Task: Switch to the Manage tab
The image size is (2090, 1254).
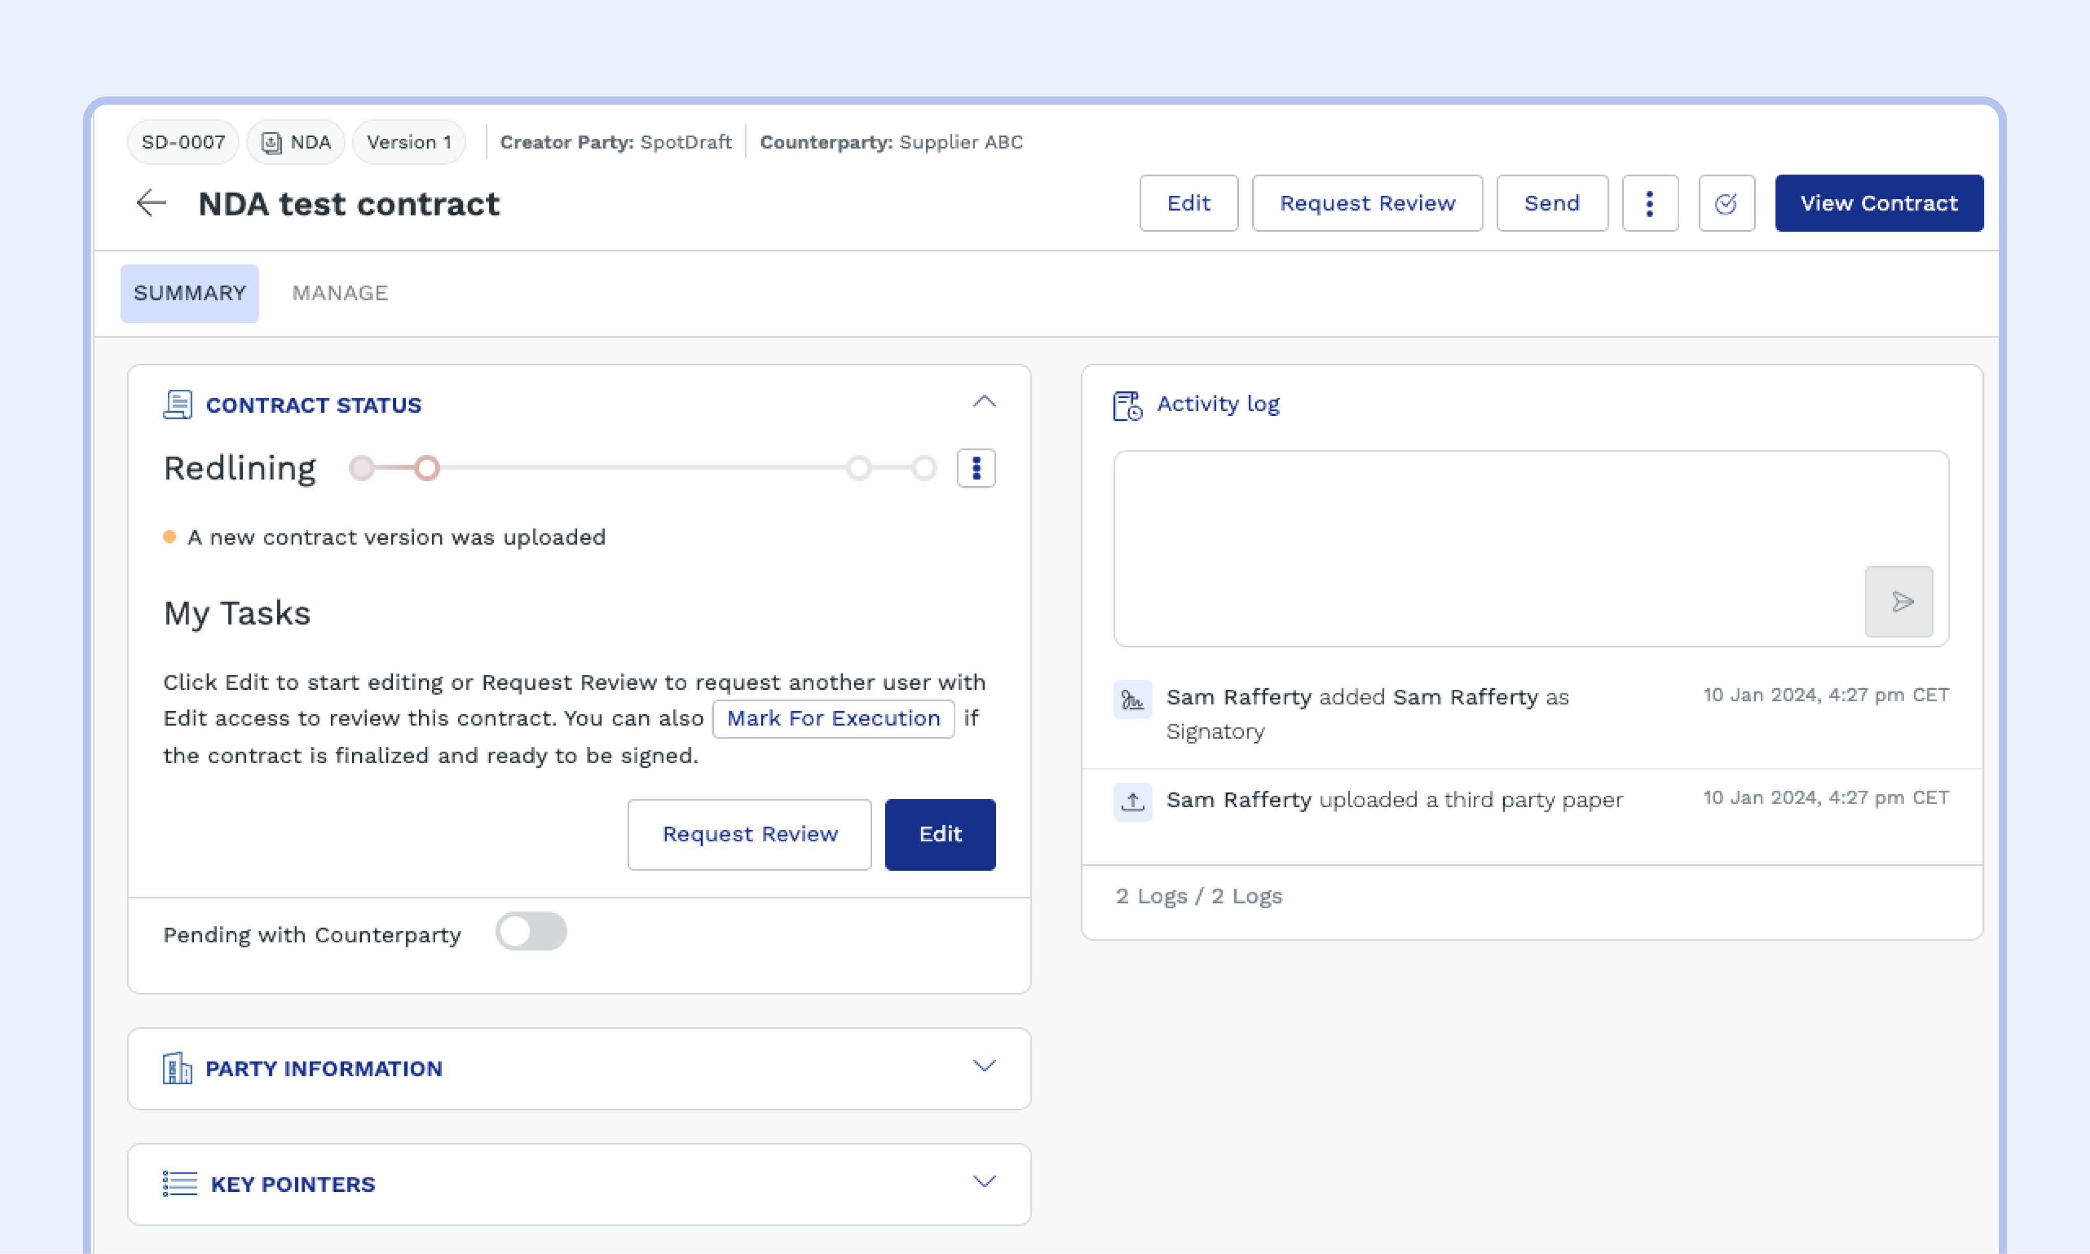Action: pyautogui.click(x=340, y=293)
